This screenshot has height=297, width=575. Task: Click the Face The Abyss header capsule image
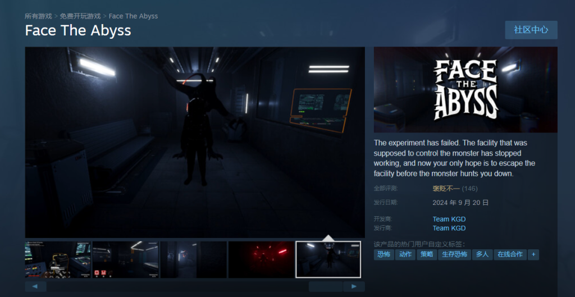[x=466, y=89]
